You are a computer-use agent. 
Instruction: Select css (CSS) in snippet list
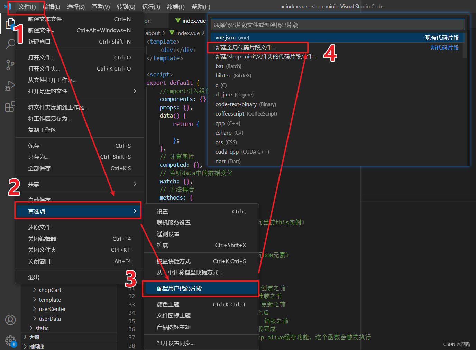click(x=336, y=142)
